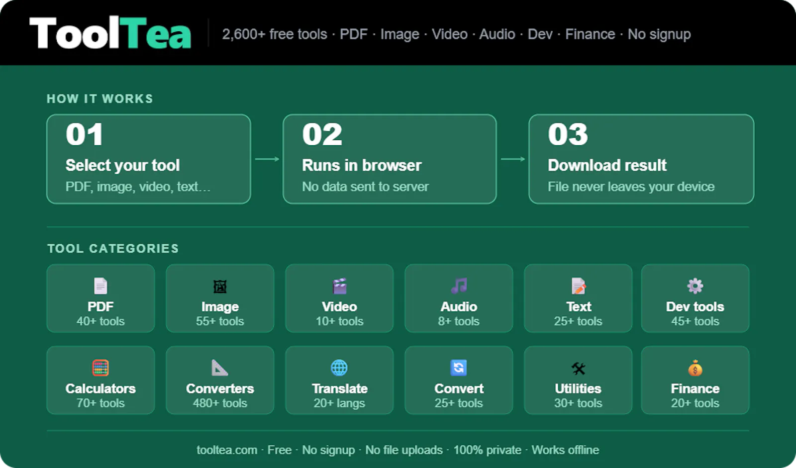Click '45+ tools' under Dev tools
The width and height of the screenshot is (796, 468).
pyautogui.click(x=695, y=321)
